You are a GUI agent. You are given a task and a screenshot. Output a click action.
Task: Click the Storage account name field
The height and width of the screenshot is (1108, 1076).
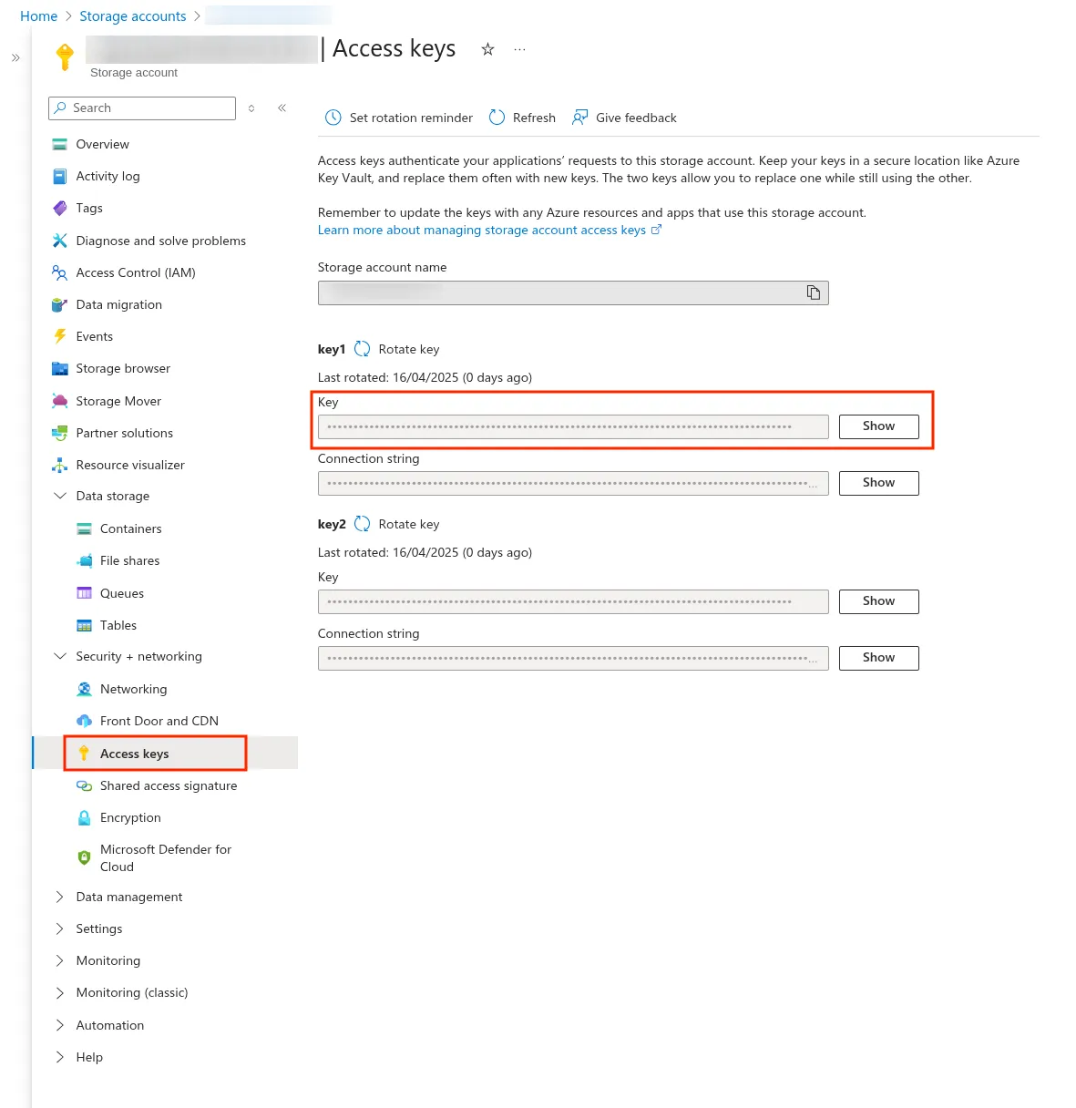coord(573,292)
